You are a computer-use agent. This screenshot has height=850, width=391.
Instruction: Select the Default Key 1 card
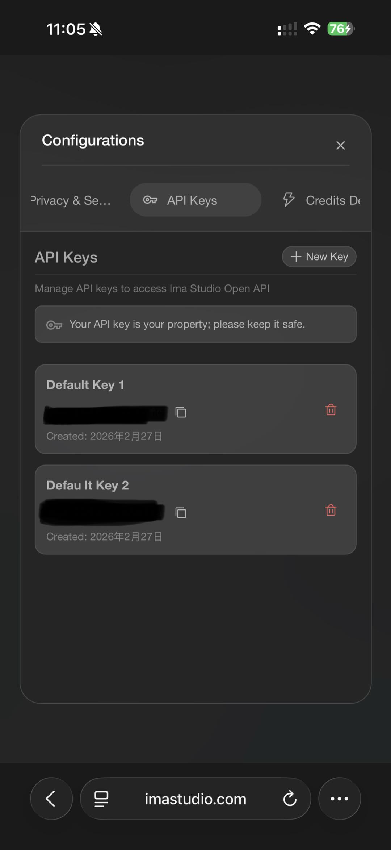click(x=195, y=409)
